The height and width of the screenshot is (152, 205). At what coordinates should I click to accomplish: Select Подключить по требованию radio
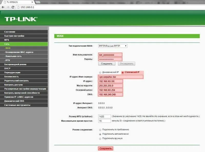click(100, 130)
